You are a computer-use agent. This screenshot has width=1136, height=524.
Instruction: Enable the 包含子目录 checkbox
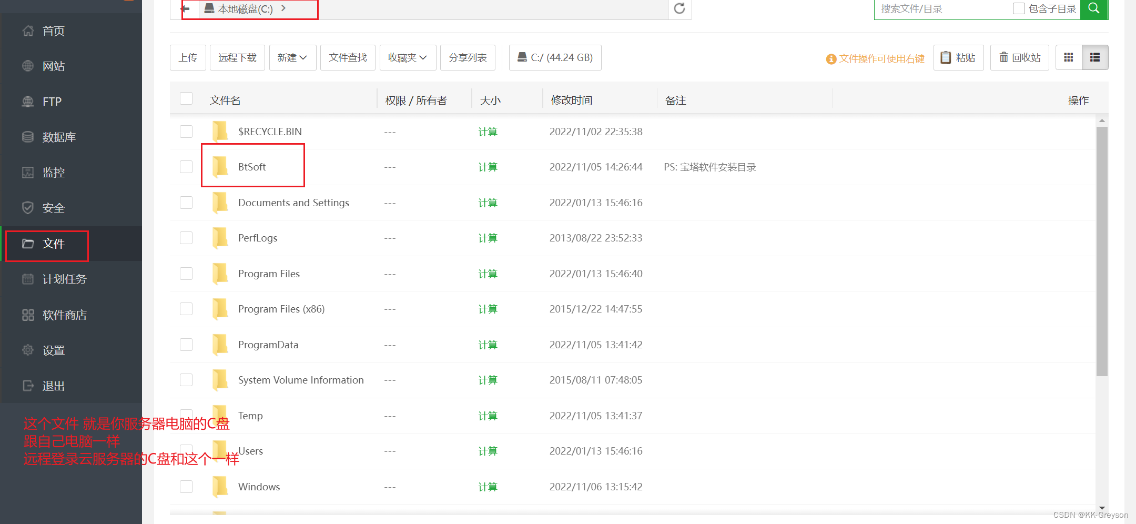point(1019,8)
